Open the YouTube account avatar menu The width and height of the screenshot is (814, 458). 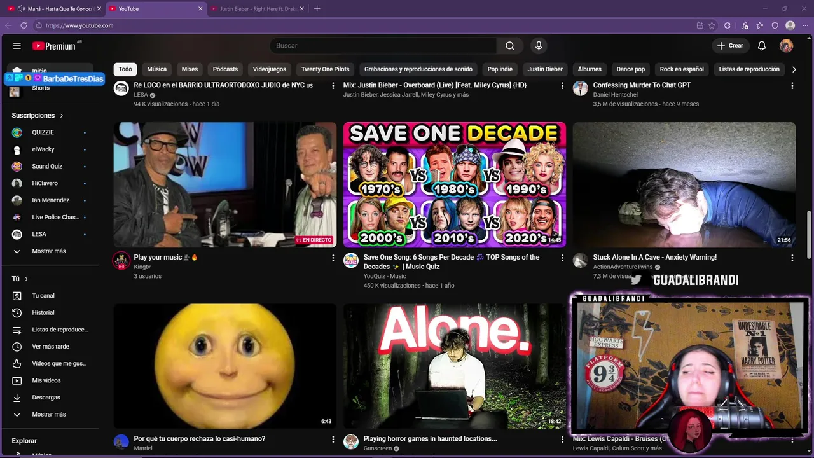(787, 46)
